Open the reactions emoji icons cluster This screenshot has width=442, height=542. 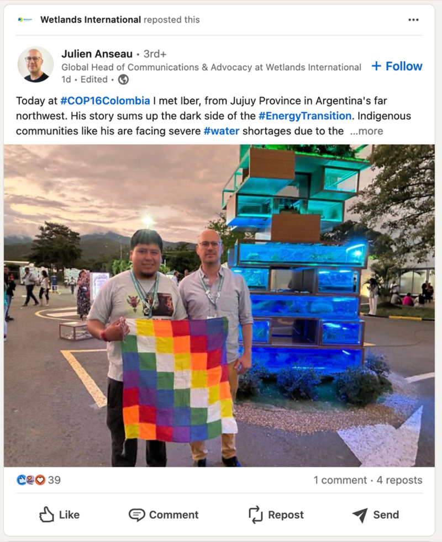coord(31,480)
